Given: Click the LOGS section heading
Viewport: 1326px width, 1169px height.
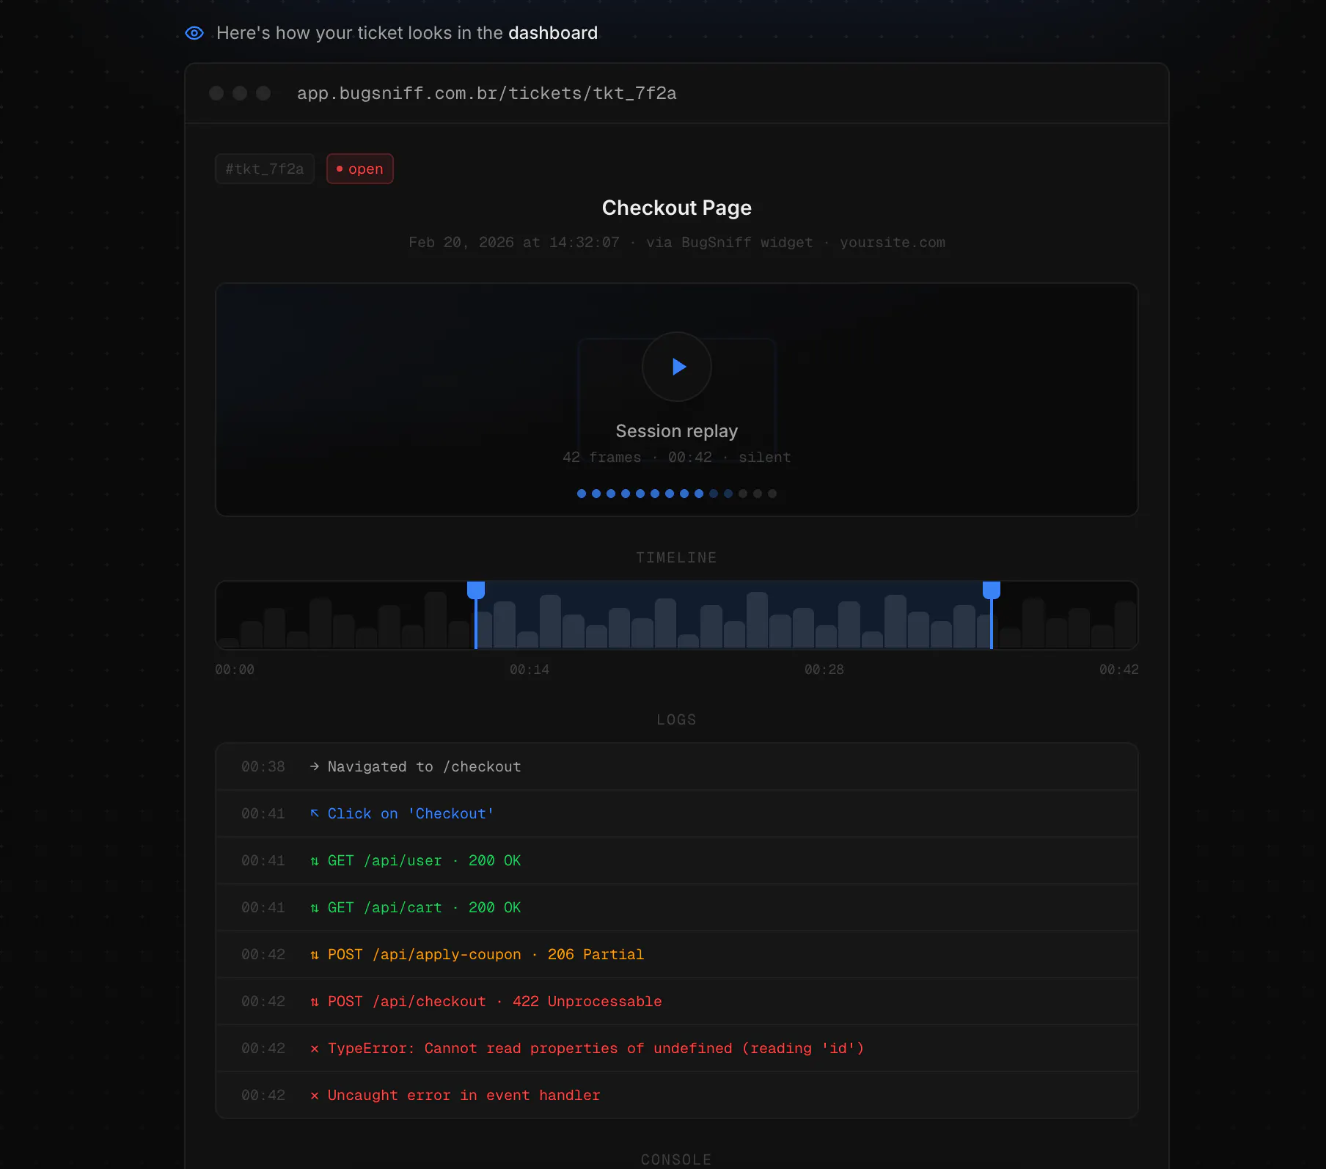Looking at the screenshot, I should [676, 719].
